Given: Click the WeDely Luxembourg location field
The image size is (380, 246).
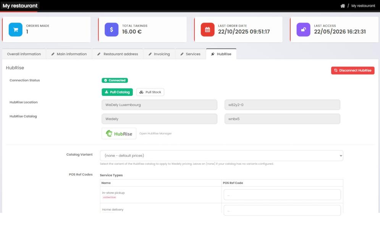Looking at the screenshot, I should coord(160,105).
